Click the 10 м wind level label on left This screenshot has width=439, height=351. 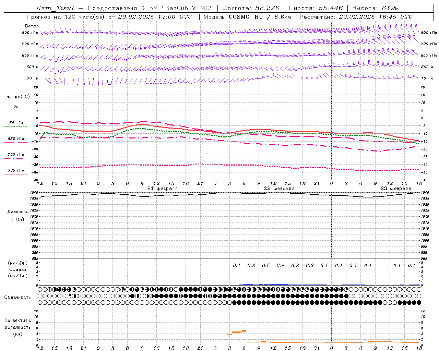coord(33,78)
